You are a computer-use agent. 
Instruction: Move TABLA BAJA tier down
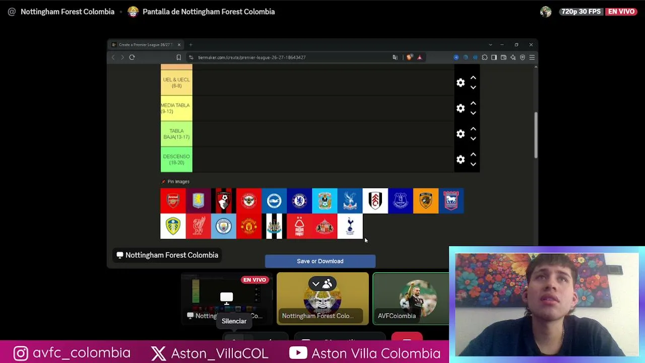[473, 139]
